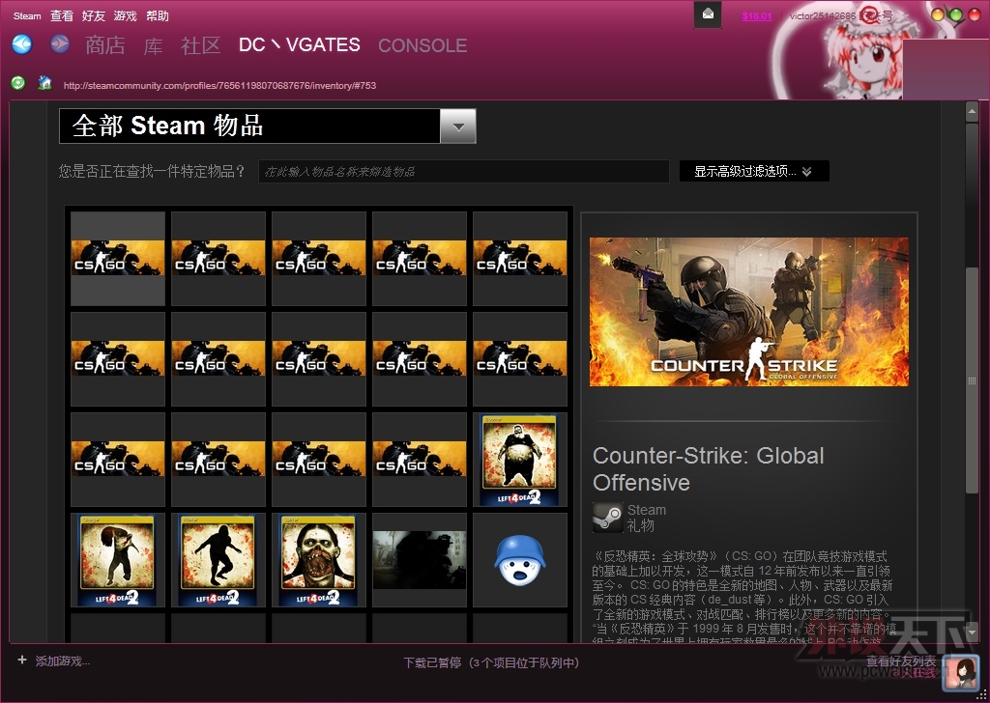Viewport: 990px width, 703px height.
Task: Open downloads via 下载已暂停 status
Action: tap(491, 662)
